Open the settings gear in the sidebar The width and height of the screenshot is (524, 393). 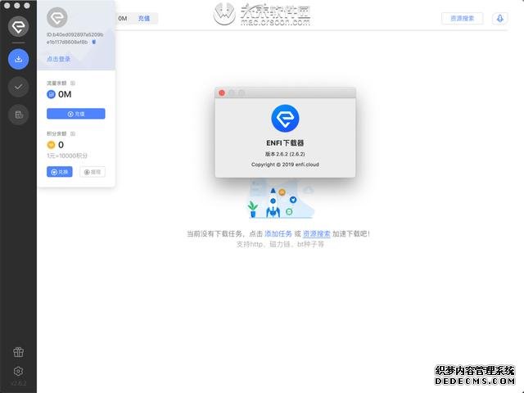(x=18, y=371)
